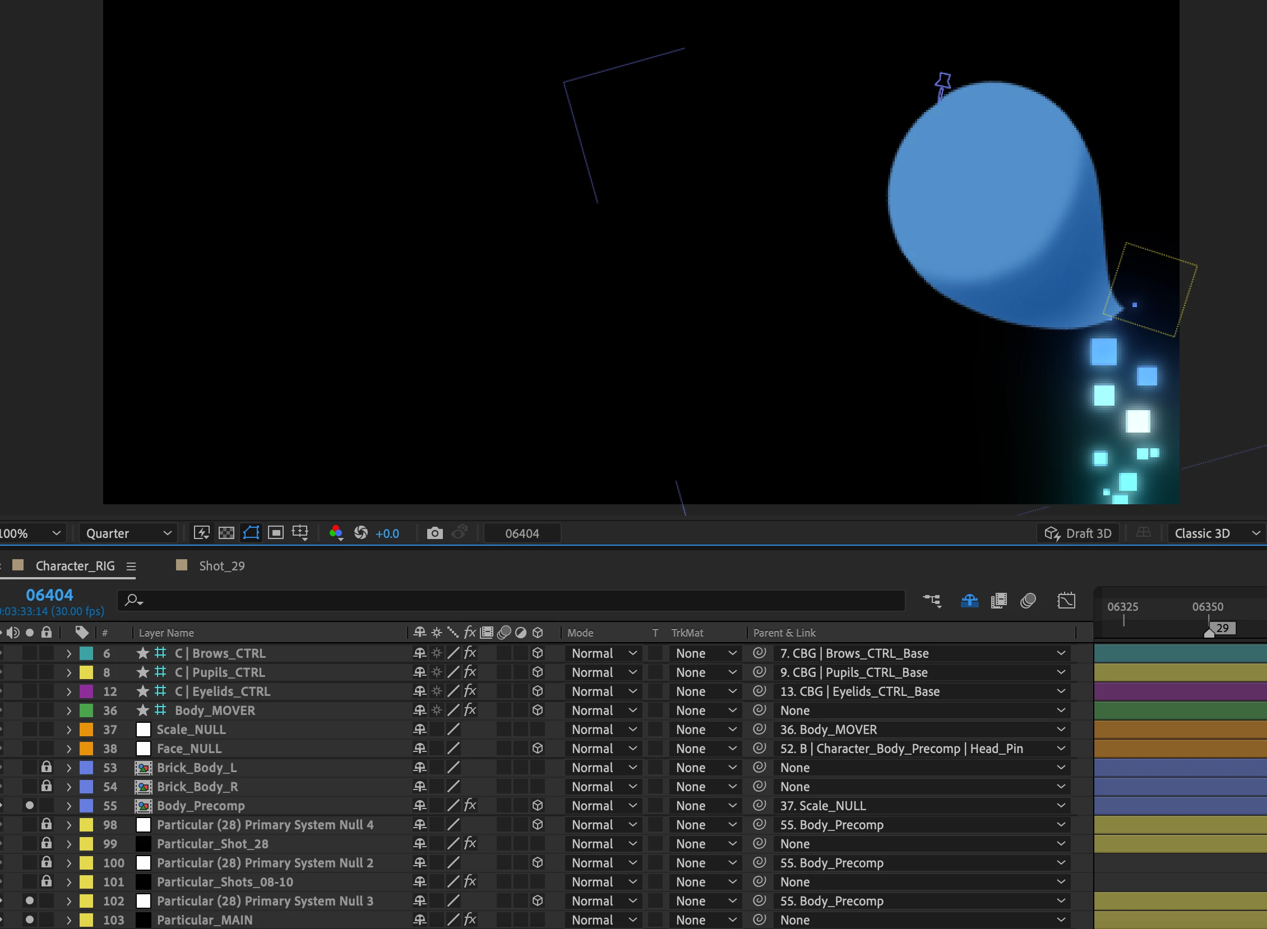Toggle mask and shape path visibility
The width and height of the screenshot is (1267, 929).
(251, 533)
